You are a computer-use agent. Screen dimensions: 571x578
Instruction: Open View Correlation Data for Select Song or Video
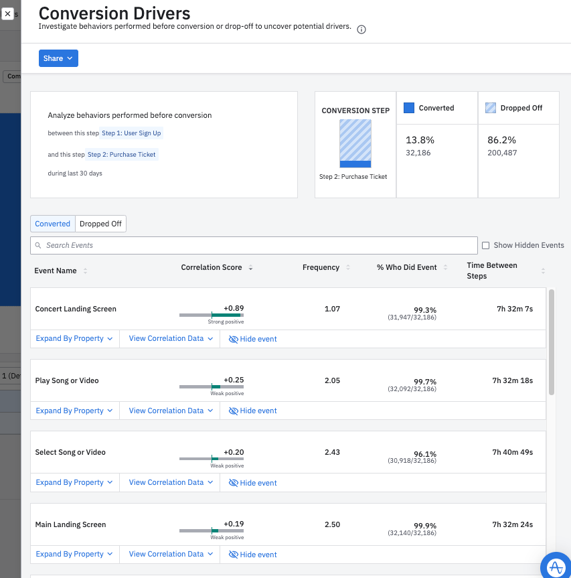coord(171,483)
